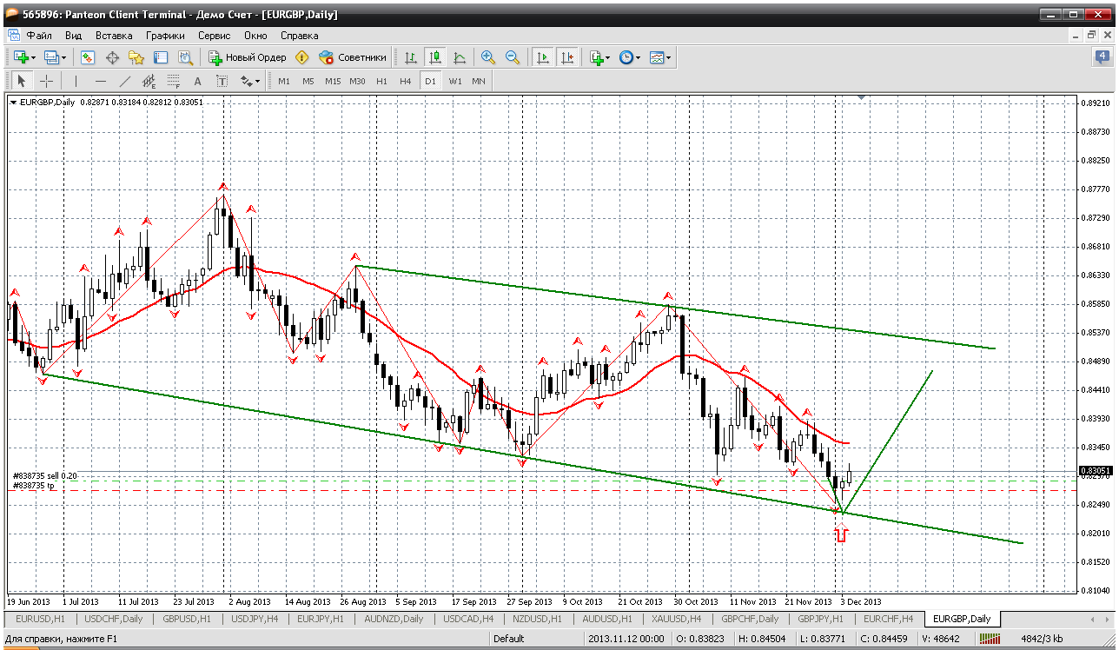Switch timeframe to M30
This screenshot has width=1119, height=650.
pyautogui.click(x=357, y=81)
